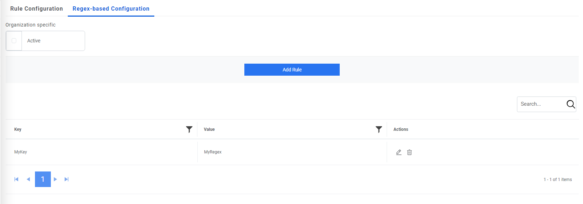Screen dimensions: 583x204
Task: Go to the previous page
Action: (x=29, y=179)
